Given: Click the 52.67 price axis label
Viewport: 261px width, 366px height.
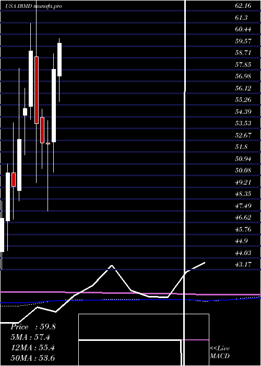Looking at the screenshot, I should click(x=243, y=135).
